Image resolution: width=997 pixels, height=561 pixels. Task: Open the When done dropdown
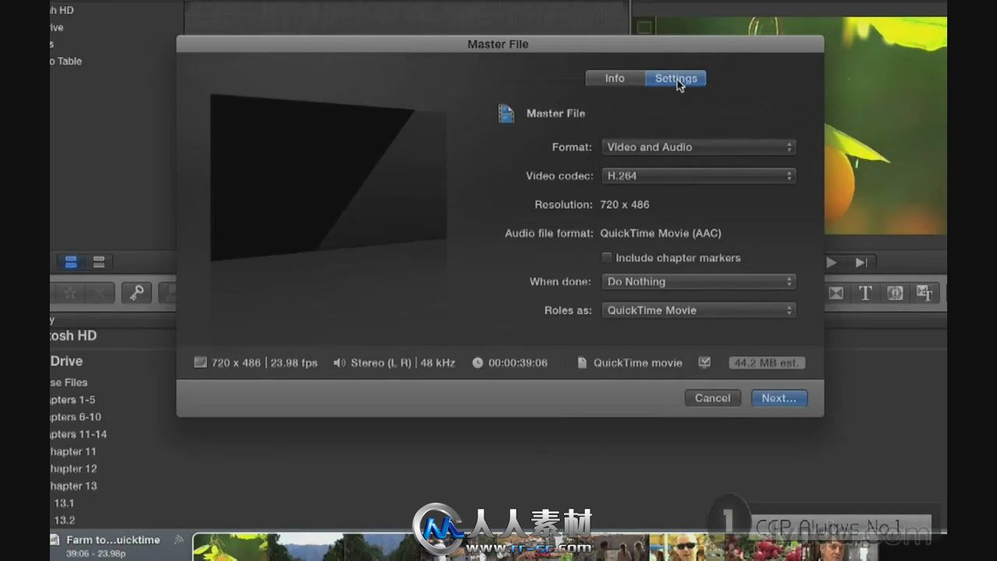[699, 281]
